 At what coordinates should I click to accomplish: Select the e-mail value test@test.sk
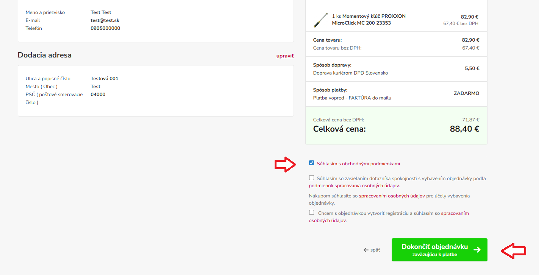[105, 20]
